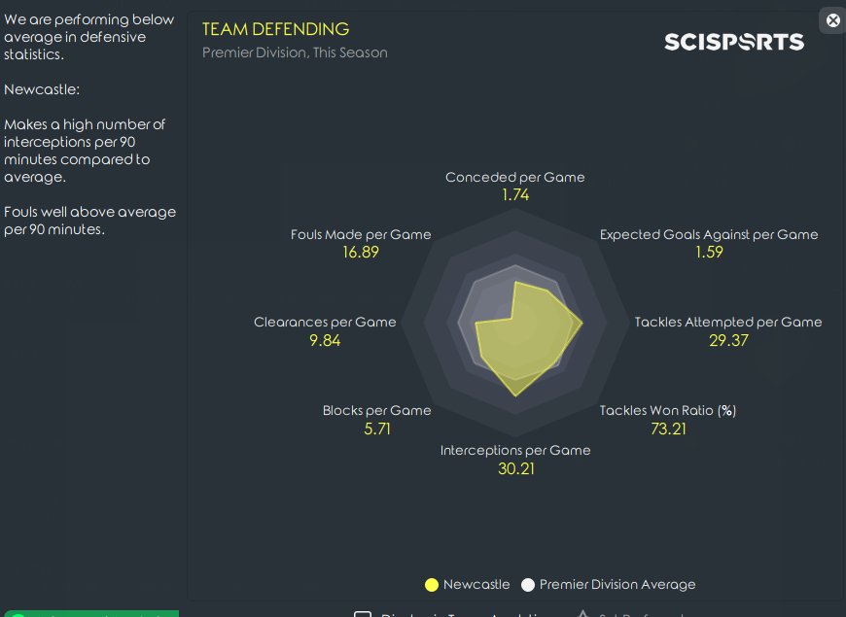The width and height of the screenshot is (846, 617).
Task: Click Expected Goals Against per Game
Action: pyautogui.click(x=708, y=234)
